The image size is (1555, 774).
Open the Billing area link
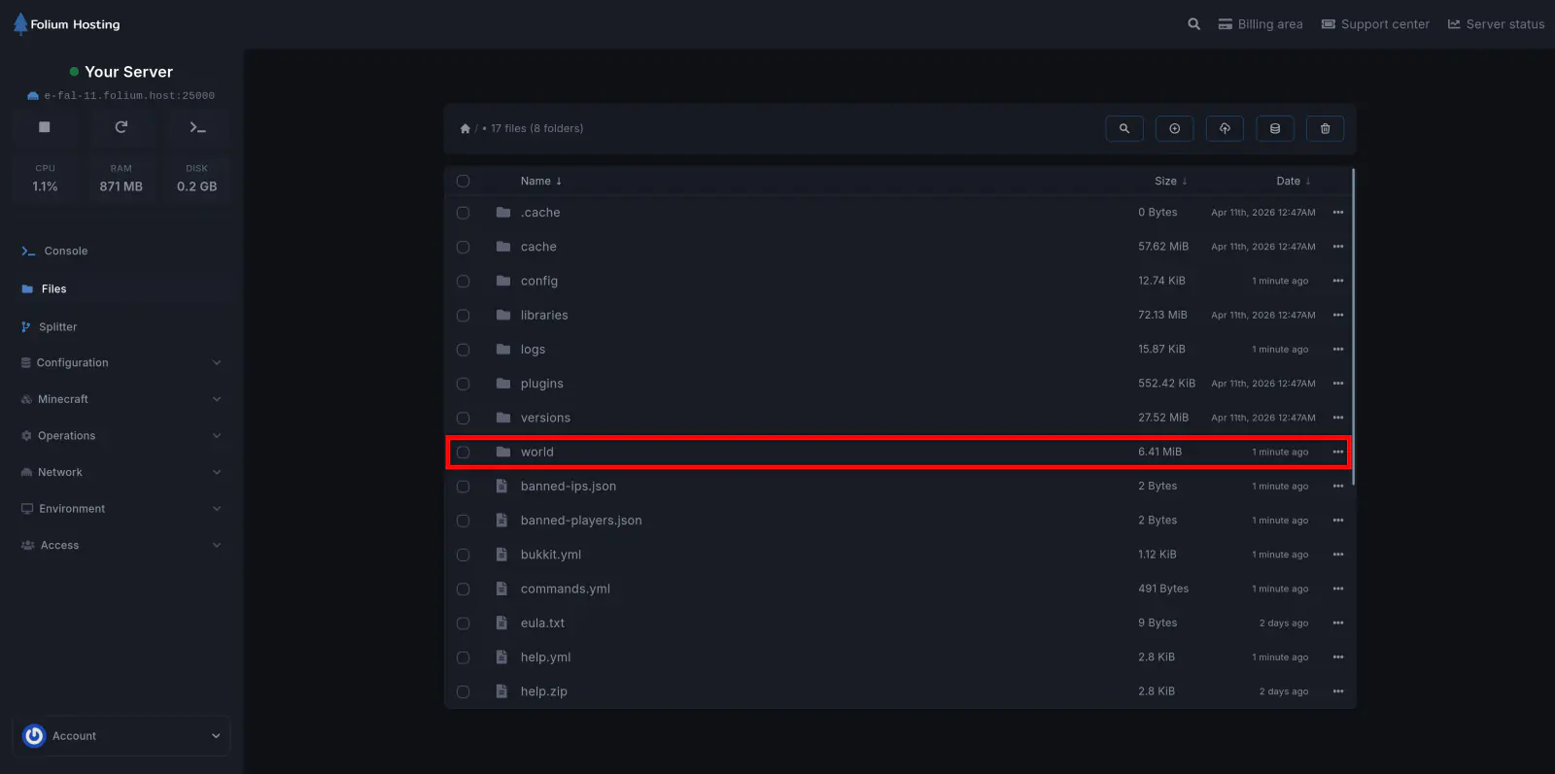click(x=1261, y=24)
